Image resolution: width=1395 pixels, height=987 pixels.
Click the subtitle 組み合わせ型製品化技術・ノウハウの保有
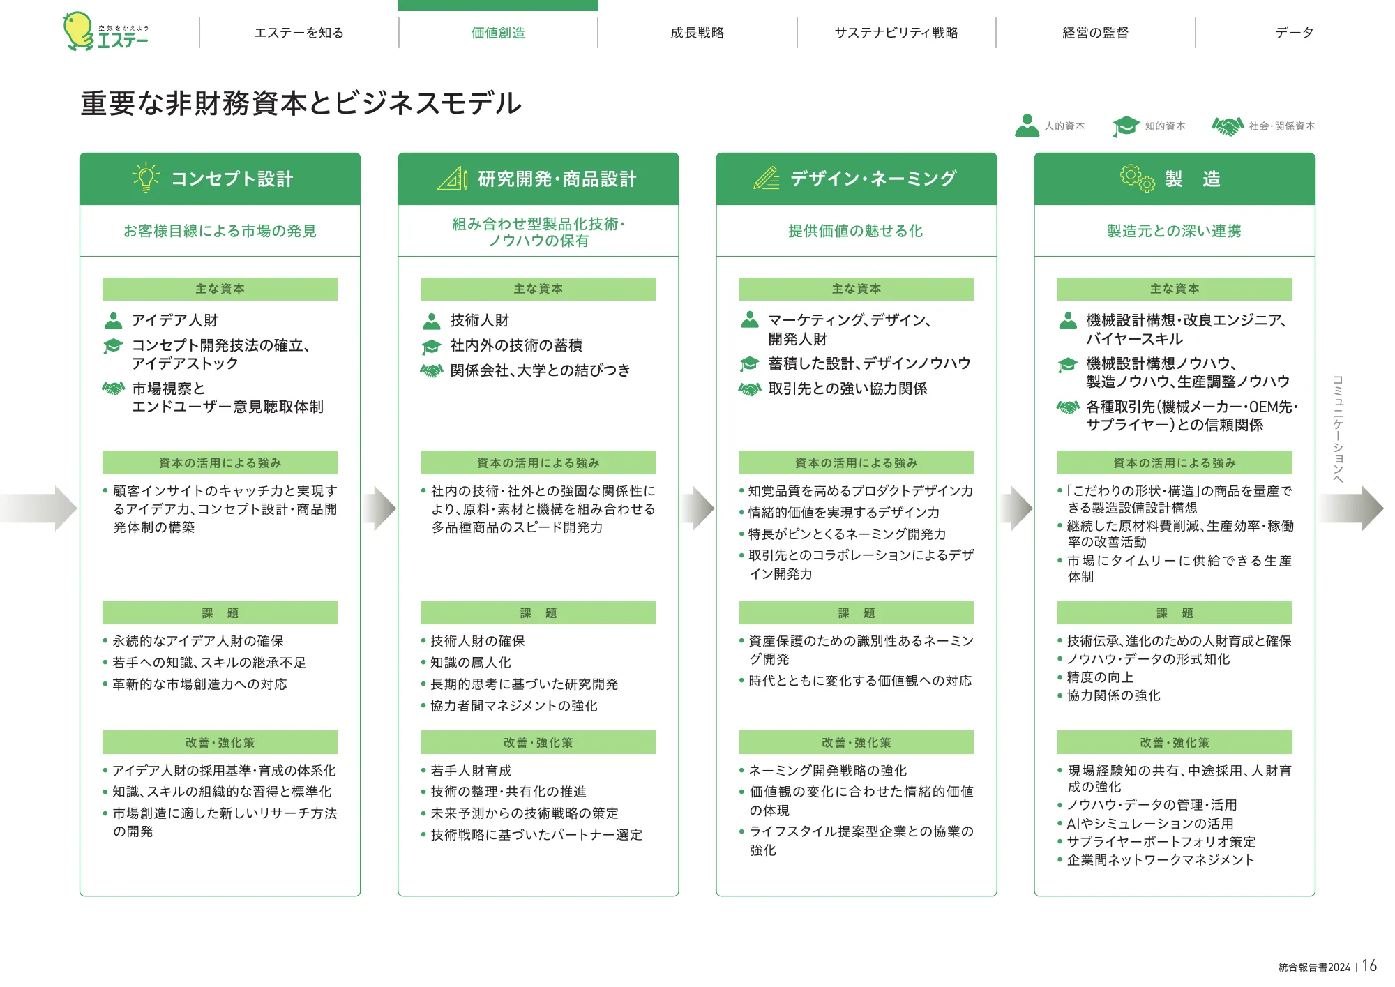pyautogui.click(x=538, y=232)
